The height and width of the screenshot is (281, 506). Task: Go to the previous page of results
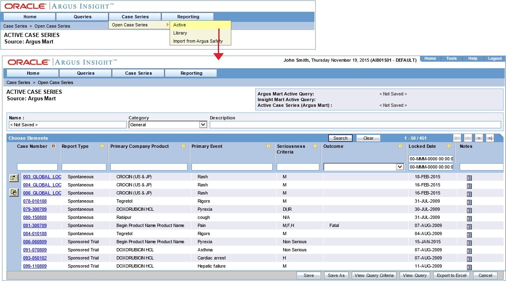coord(468,138)
